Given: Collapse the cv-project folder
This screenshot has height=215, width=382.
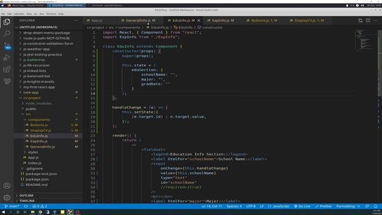Looking at the screenshot, I should coord(48,98).
